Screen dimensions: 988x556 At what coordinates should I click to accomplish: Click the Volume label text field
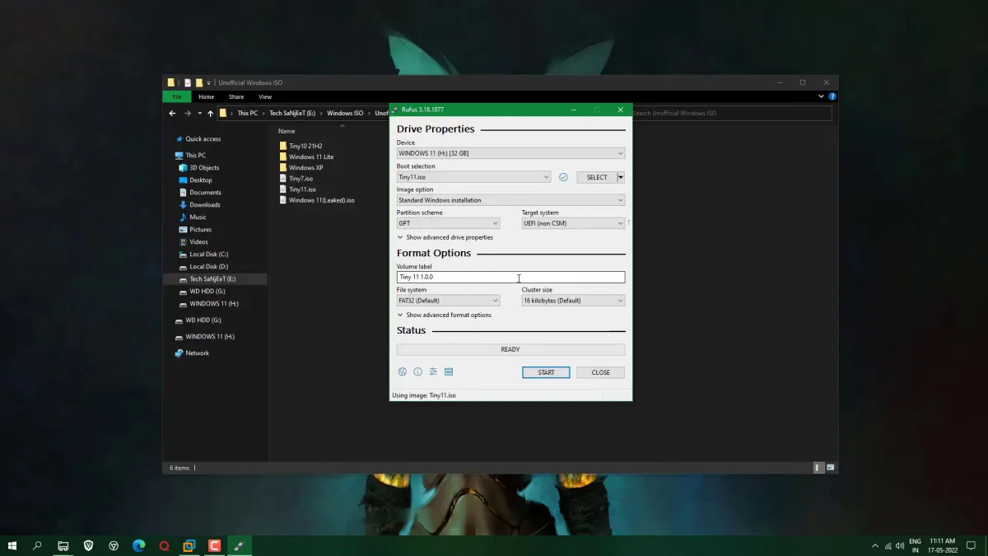point(510,278)
